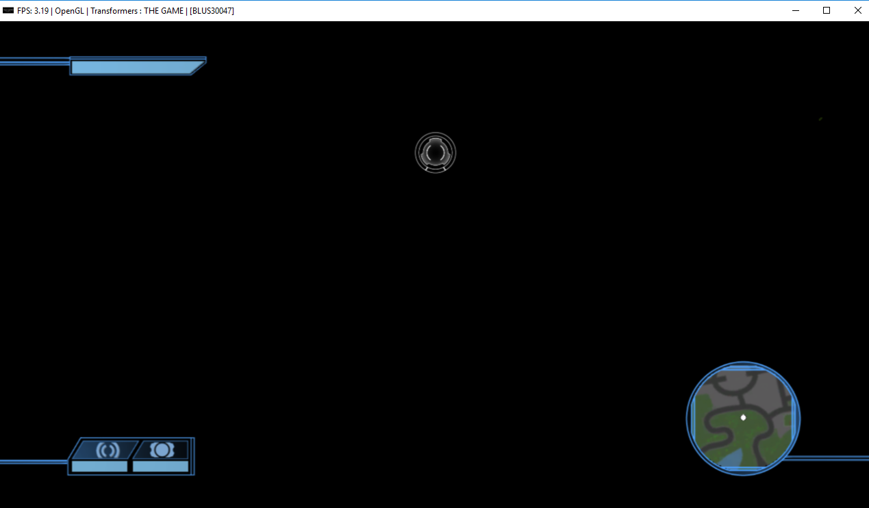Click the left weapon energy bar
This screenshot has width=869, height=508.
99,466
